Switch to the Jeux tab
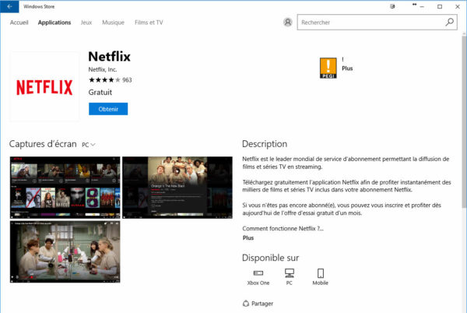The width and height of the screenshot is (467, 313). (86, 23)
